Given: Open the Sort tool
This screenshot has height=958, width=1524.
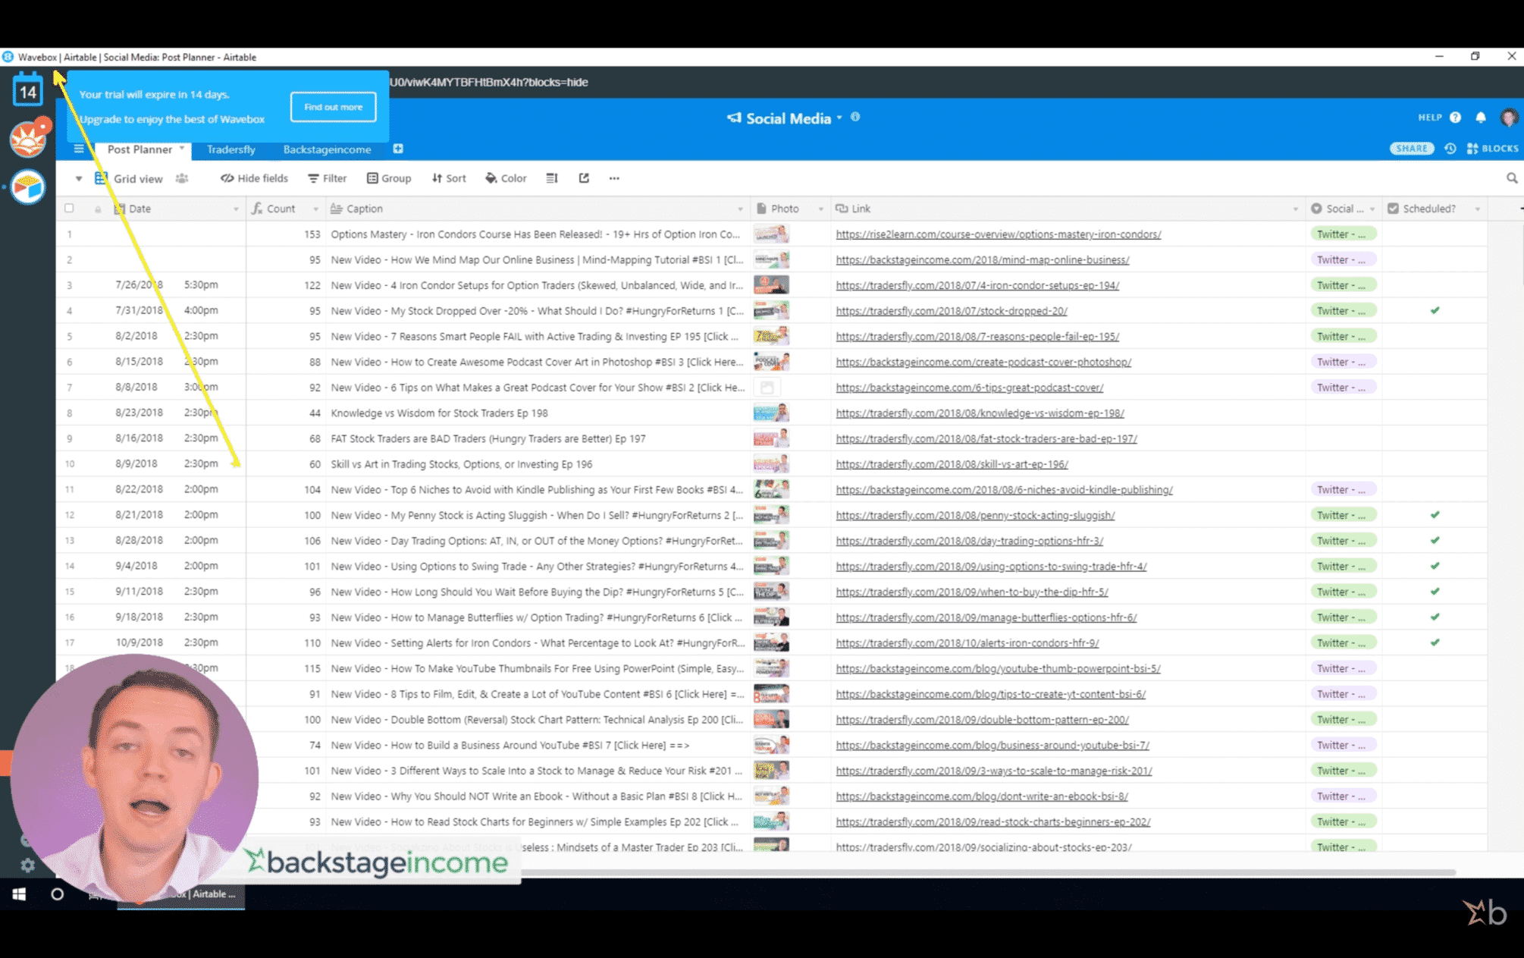Looking at the screenshot, I should coord(449,178).
